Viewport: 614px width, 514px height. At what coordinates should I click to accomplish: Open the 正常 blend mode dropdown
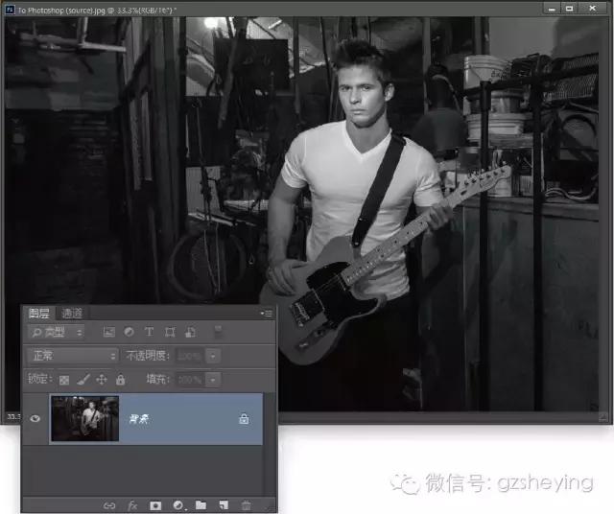point(73,356)
